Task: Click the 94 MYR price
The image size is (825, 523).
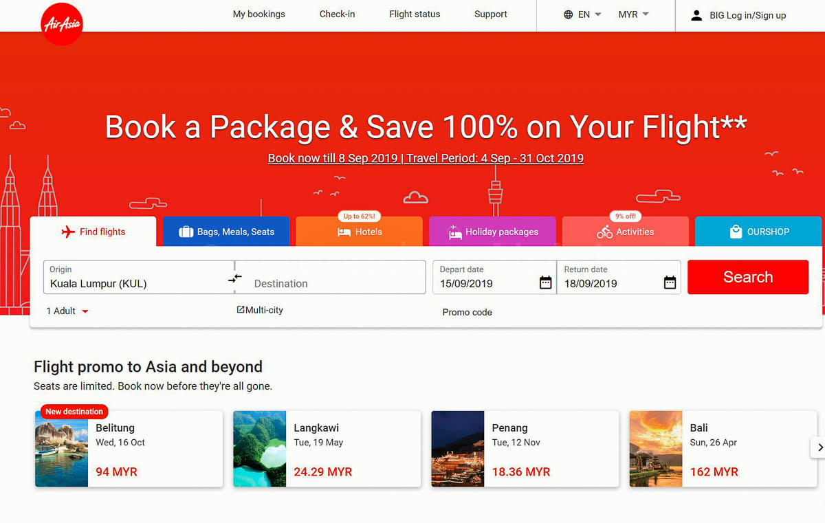Action: (116, 472)
